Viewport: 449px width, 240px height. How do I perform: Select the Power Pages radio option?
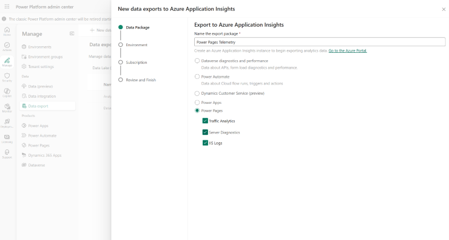point(197,111)
